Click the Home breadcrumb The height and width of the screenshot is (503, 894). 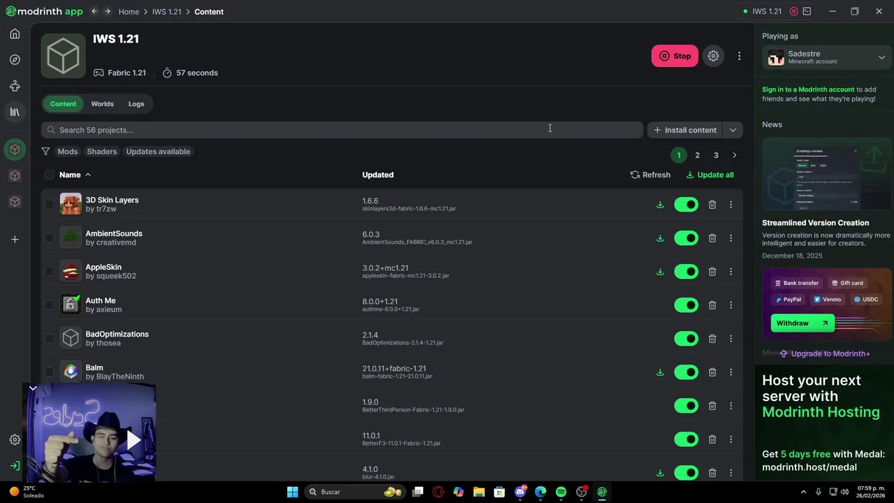(129, 12)
